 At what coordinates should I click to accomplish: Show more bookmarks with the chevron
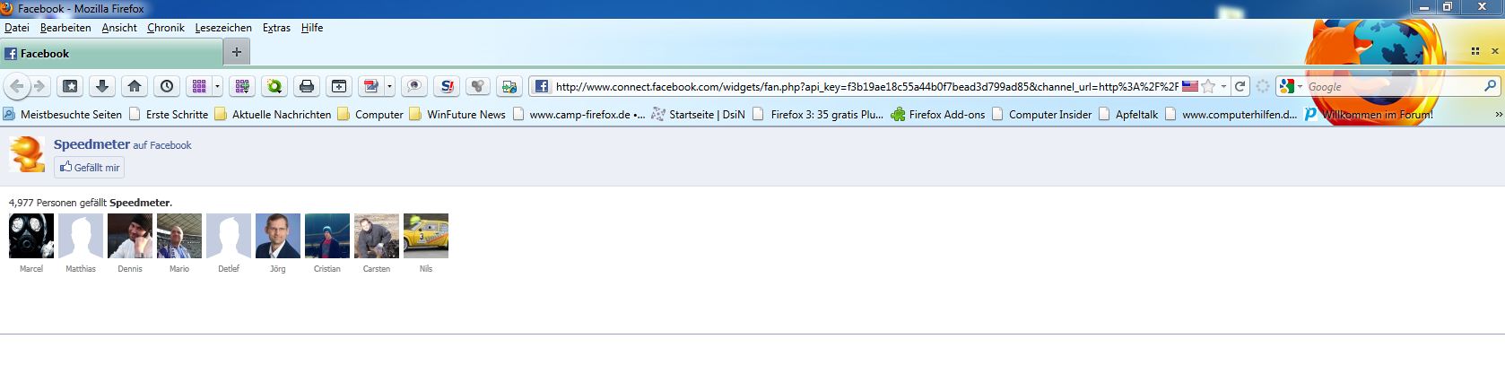pyautogui.click(x=1498, y=114)
